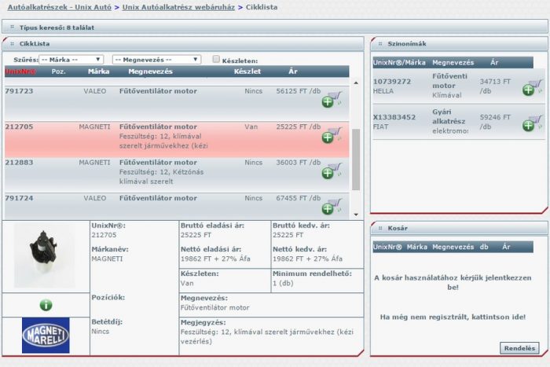550x367 pixels.
Task: Add FIAT X13383452 synonym to cart
Action: [x=532, y=123]
